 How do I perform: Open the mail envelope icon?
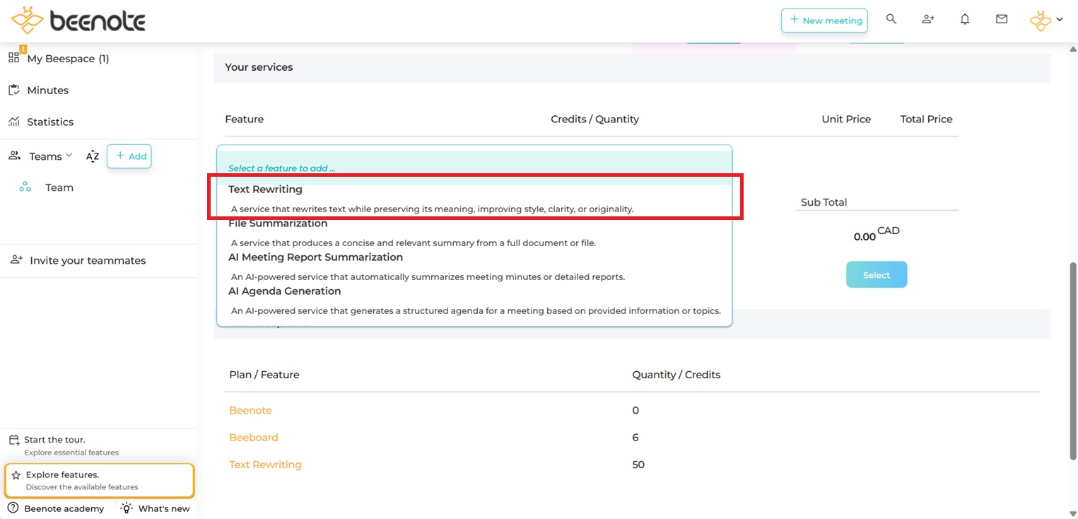pos(1002,20)
